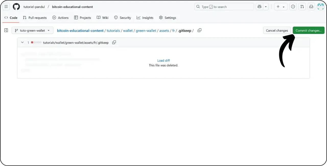The height and width of the screenshot is (166, 327).
Task: Switch to the Pull requests tab
Action: click(35, 18)
